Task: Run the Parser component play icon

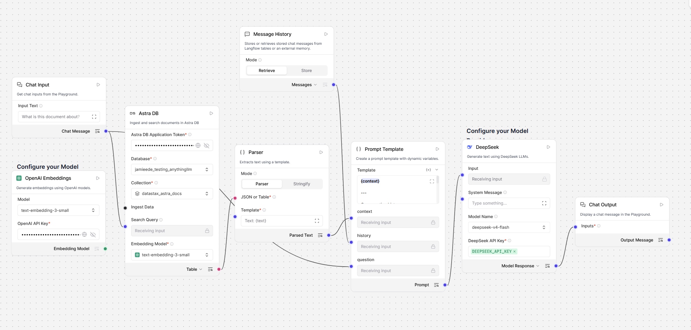Action: tap(321, 152)
